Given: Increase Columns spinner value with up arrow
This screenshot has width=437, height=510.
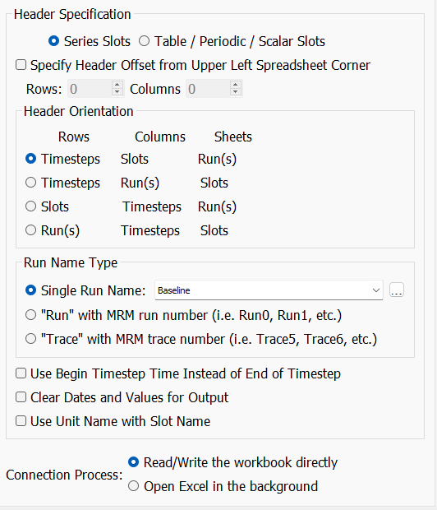Looking at the screenshot, I should tap(235, 84).
